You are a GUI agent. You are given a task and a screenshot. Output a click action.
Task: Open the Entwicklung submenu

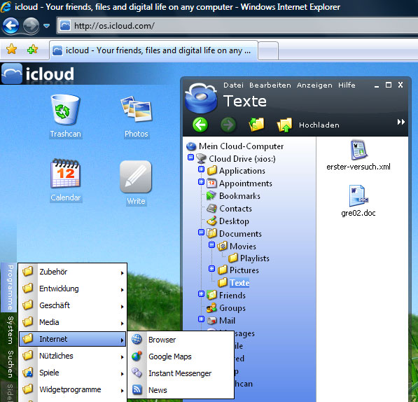73,289
